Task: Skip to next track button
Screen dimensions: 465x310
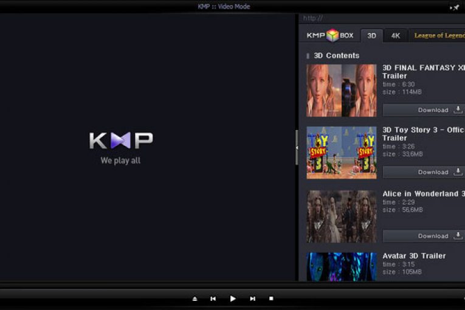Action: tap(252, 298)
